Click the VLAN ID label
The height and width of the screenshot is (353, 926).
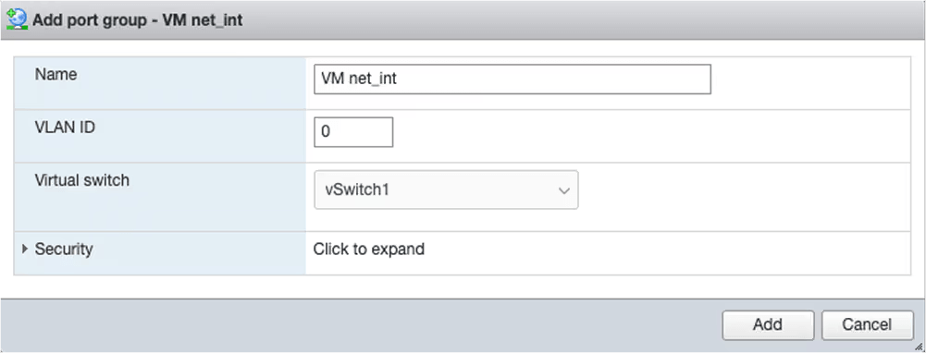tap(65, 128)
